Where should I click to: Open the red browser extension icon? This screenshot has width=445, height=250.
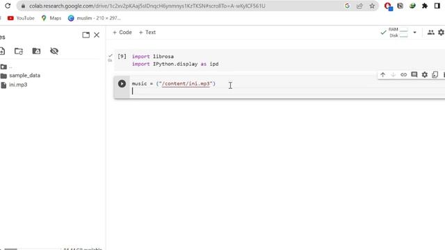click(x=388, y=6)
